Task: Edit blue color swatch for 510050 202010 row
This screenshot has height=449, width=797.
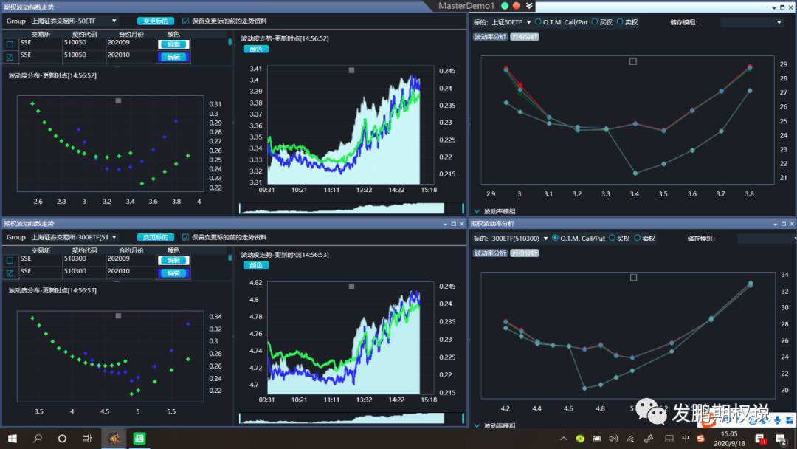Action: click(173, 57)
